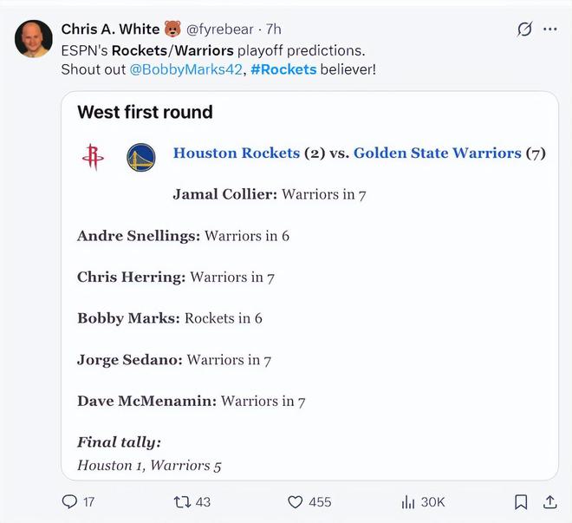
Task: Click the 7h timestamp link
Action: (274, 29)
